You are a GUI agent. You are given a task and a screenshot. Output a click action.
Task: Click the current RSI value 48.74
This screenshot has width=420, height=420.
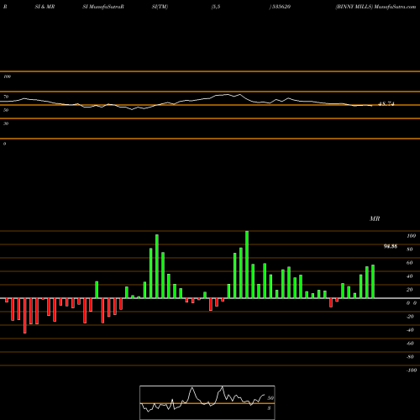click(x=386, y=104)
